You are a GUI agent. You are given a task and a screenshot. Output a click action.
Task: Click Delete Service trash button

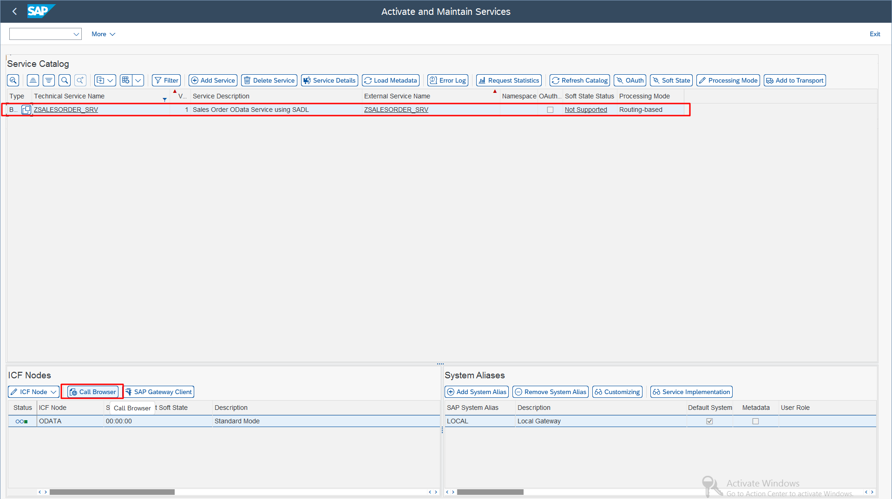point(269,80)
